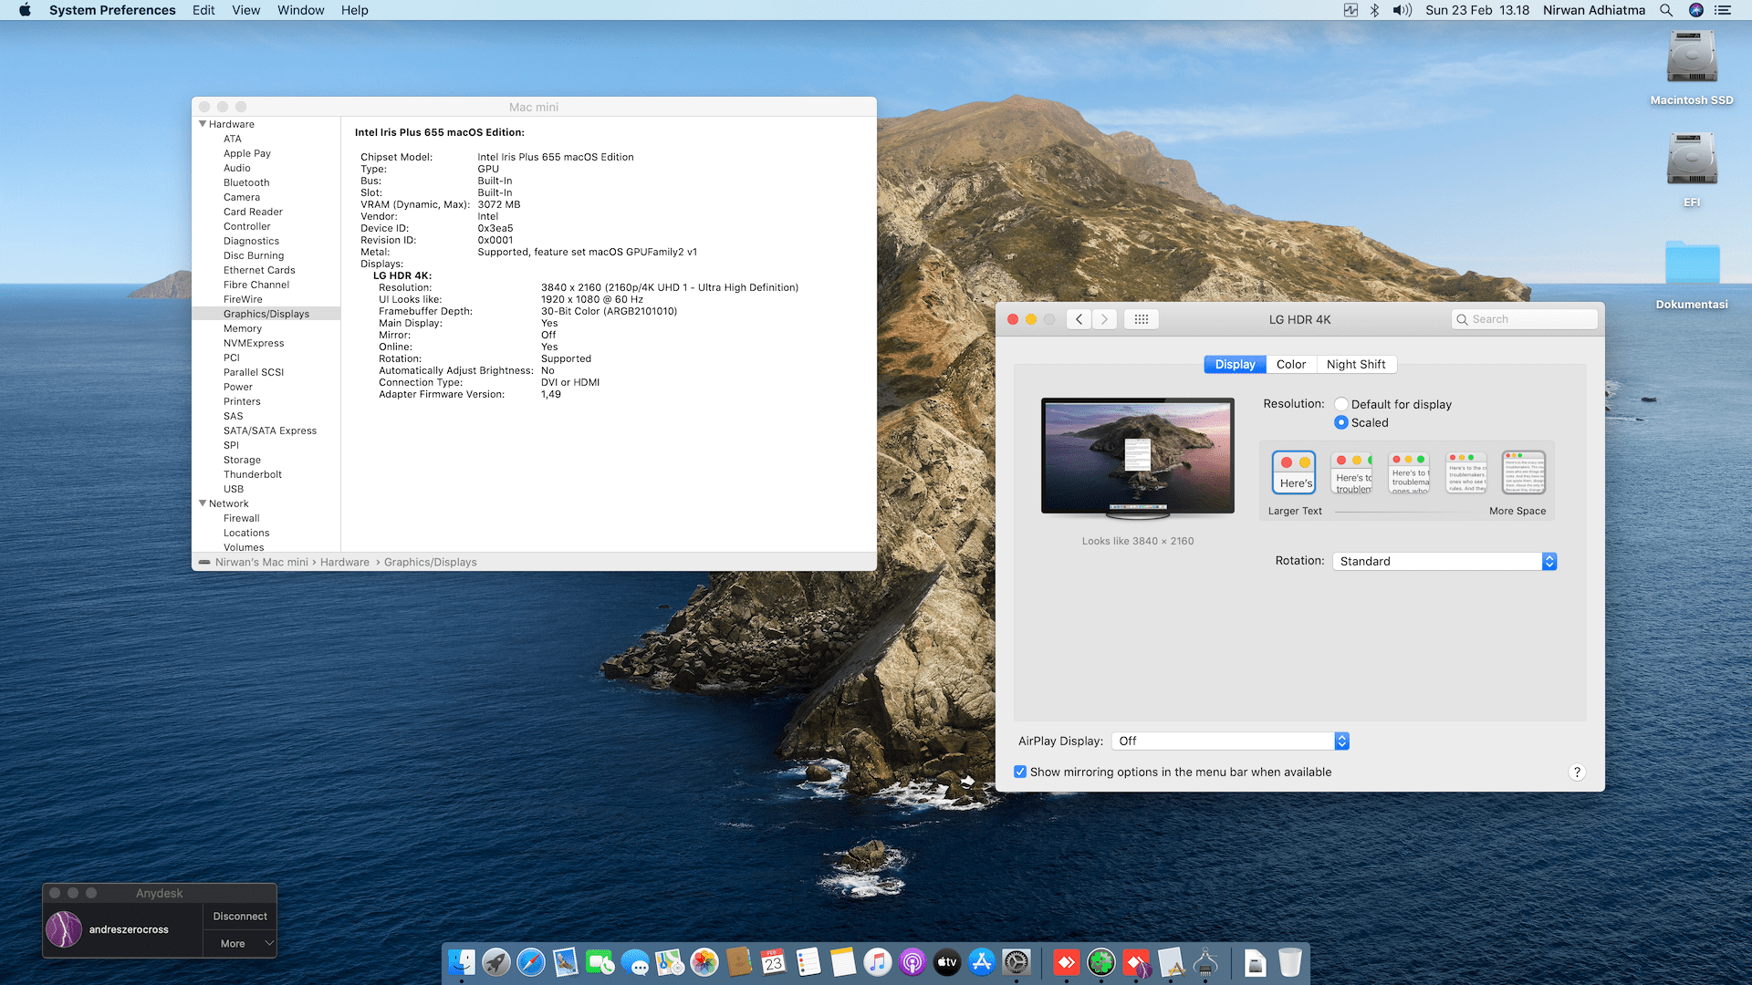Click the Bluetooth menu bar icon
Image resolution: width=1752 pixels, height=985 pixels.
[x=1374, y=10]
